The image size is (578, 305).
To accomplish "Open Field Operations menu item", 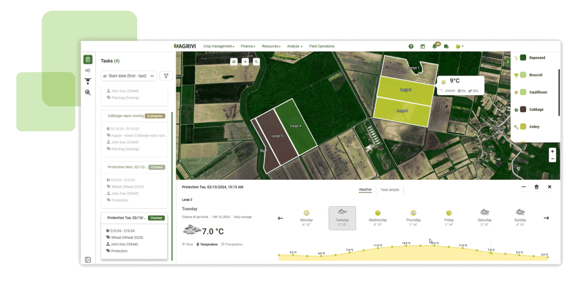I will point(322,46).
